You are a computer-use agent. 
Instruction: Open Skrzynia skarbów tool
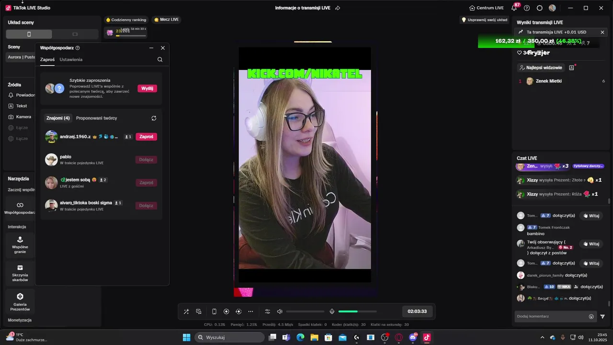coord(20,273)
